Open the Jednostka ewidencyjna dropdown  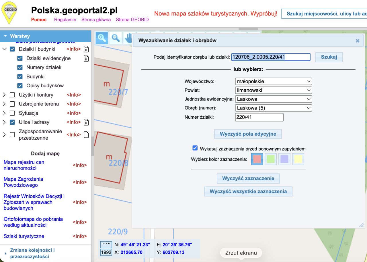(274, 99)
